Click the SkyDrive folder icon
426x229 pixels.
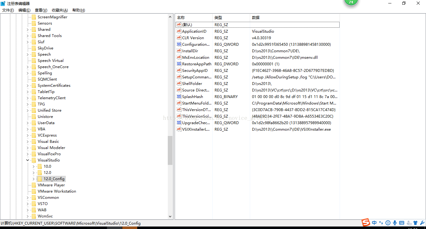pos(34,48)
